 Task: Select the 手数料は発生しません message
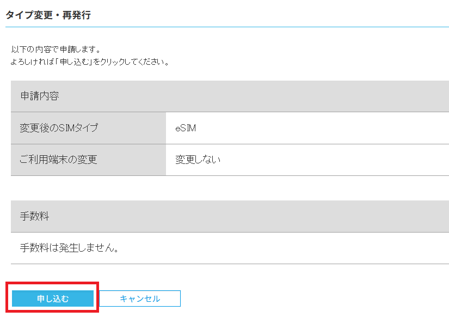[69, 248]
